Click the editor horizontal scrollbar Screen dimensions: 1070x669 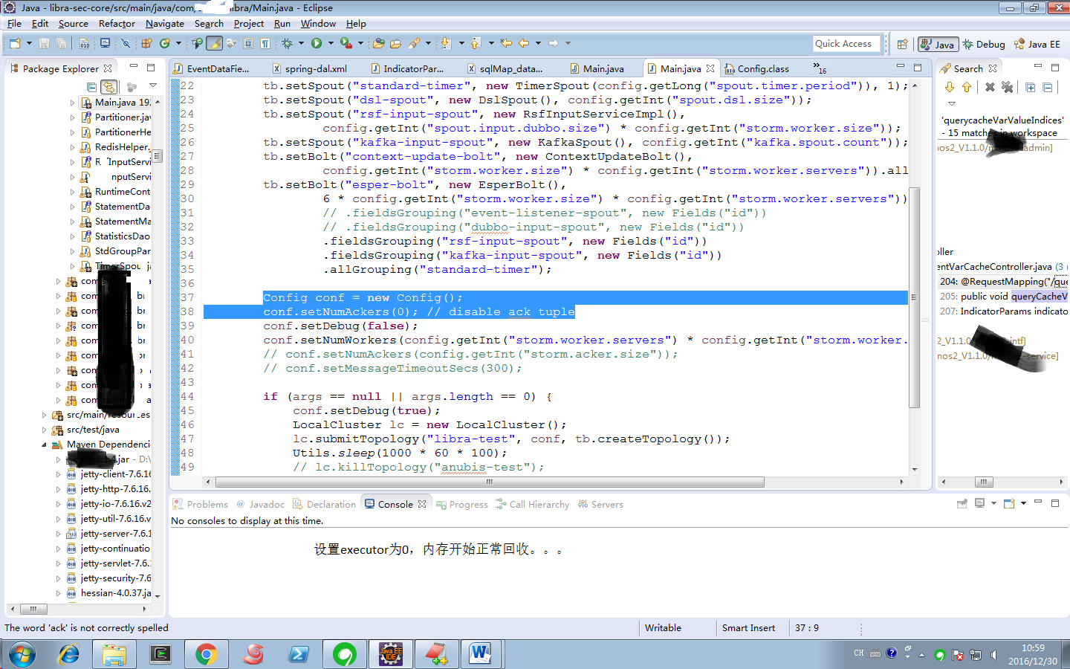point(489,482)
